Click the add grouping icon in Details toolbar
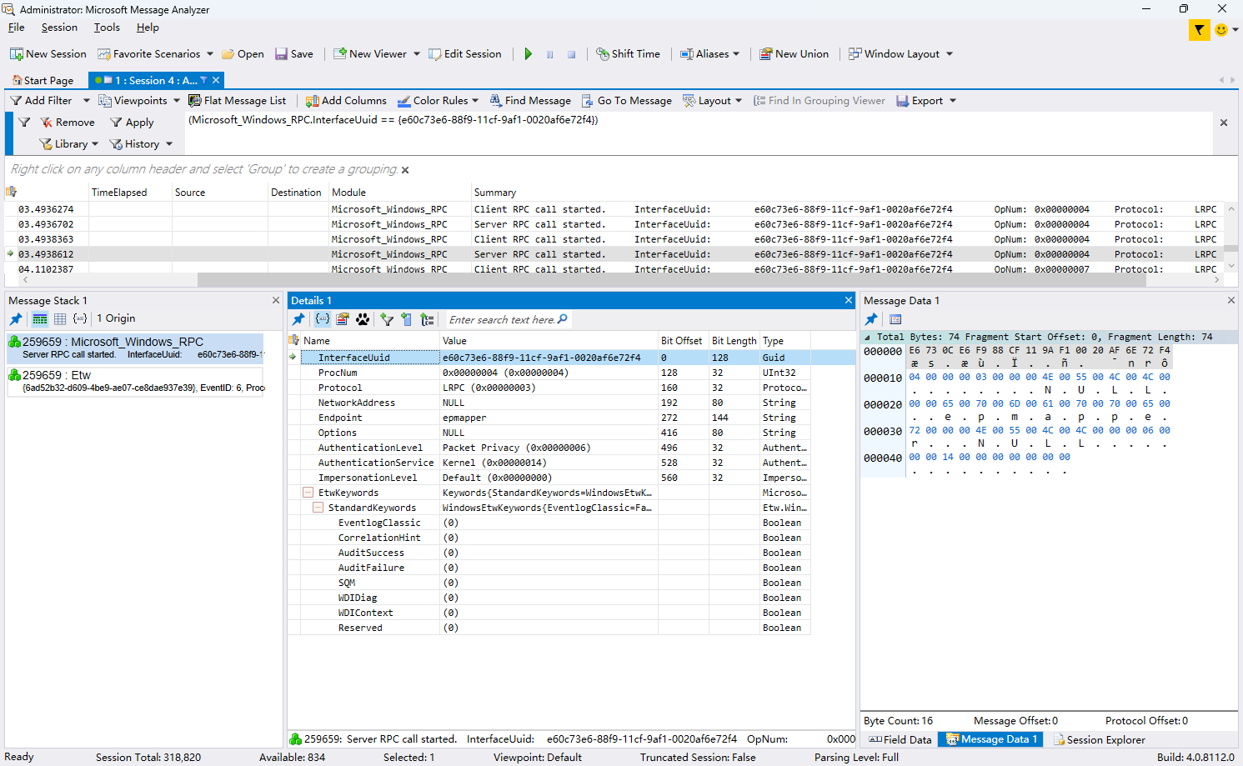 tap(428, 319)
